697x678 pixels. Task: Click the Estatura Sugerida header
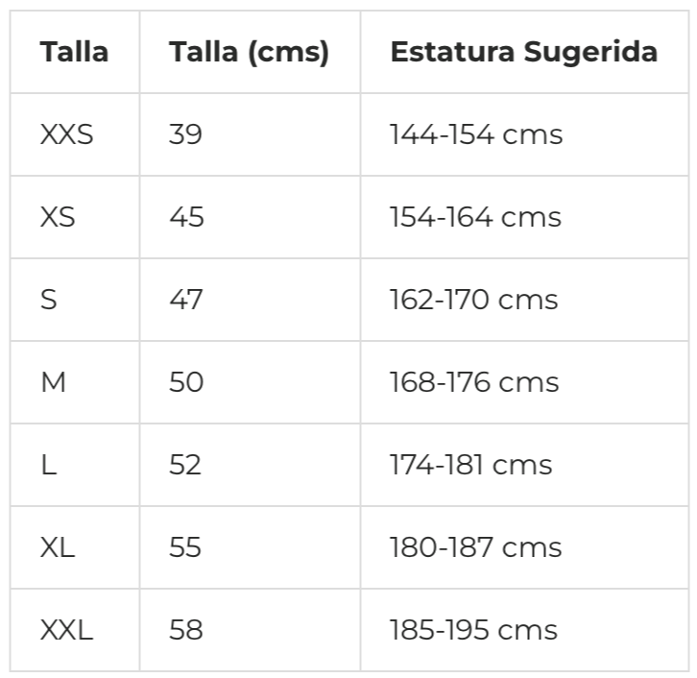(x=524, y=52)
